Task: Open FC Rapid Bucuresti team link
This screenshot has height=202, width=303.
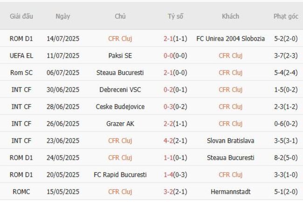Action: pos(120,174)
